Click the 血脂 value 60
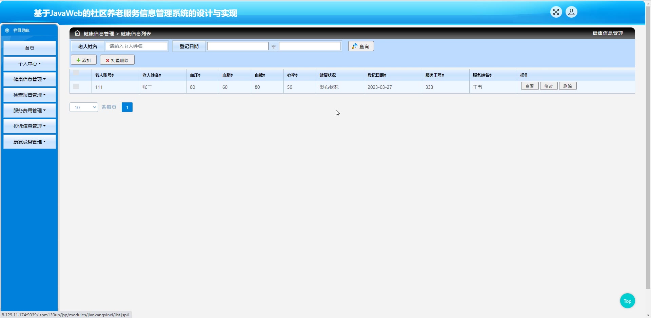651x318 pixels. 225,87
